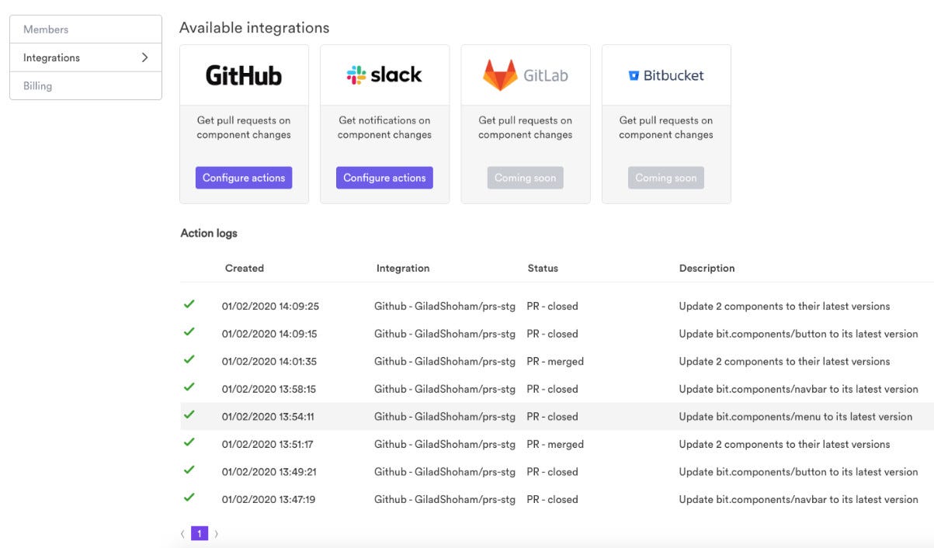This screenshot has width=934, height=548.
Task: Select page 1 in pagination
Action: (x=199, y=533)
